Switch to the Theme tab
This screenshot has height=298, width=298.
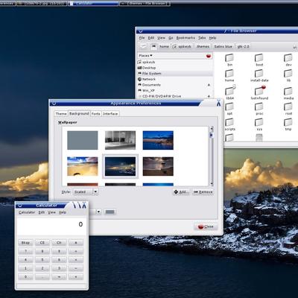(x=61, y=114)
